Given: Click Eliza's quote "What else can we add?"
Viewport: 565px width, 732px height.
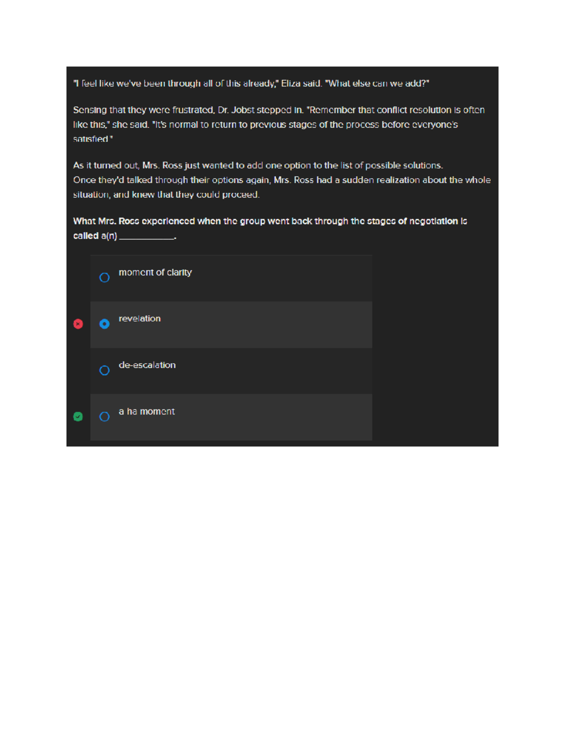Looking at the screenshot, I should [x=377, y=83].
